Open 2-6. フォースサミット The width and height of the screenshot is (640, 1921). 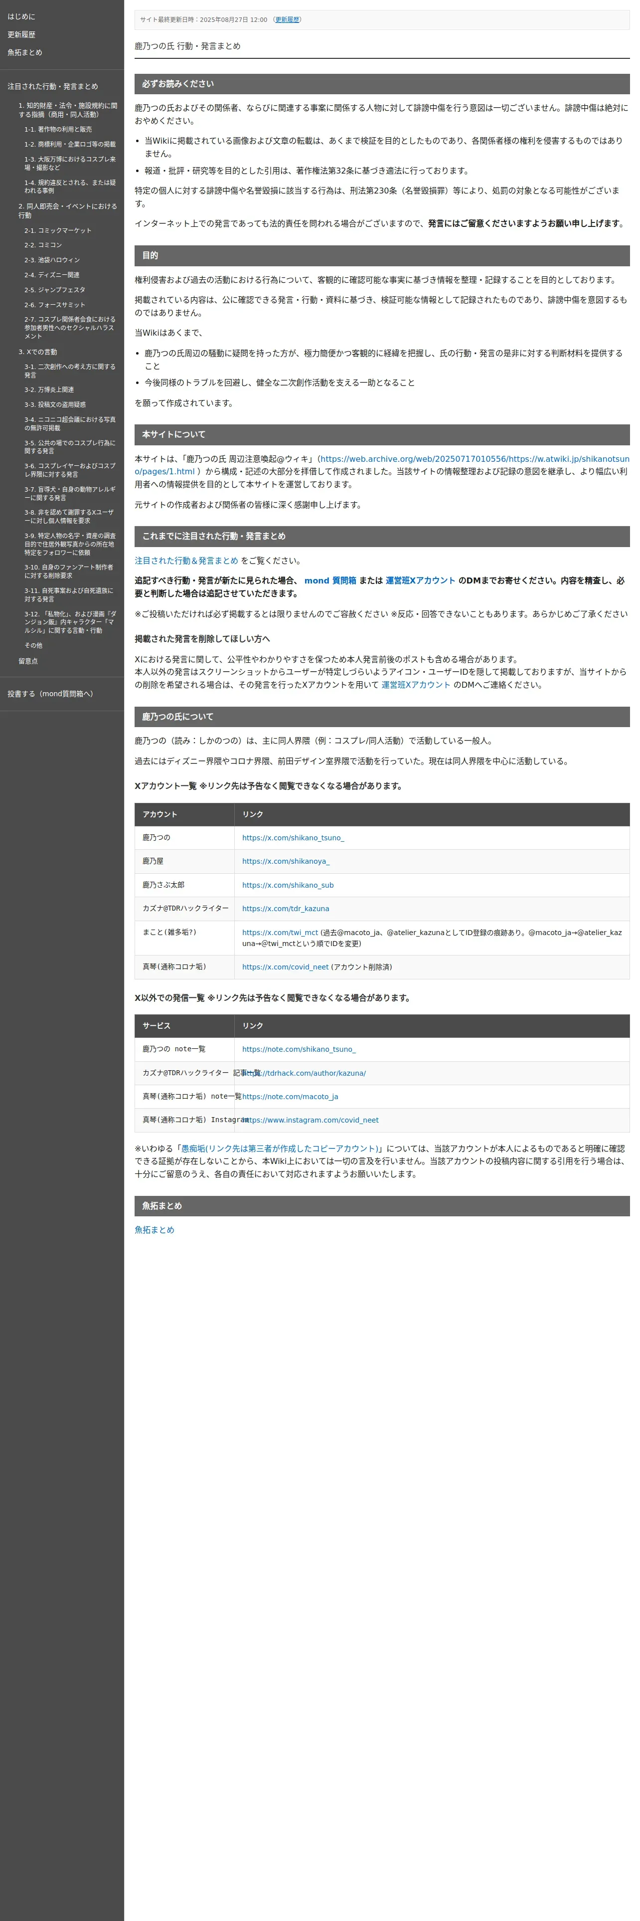coord(54,304)
